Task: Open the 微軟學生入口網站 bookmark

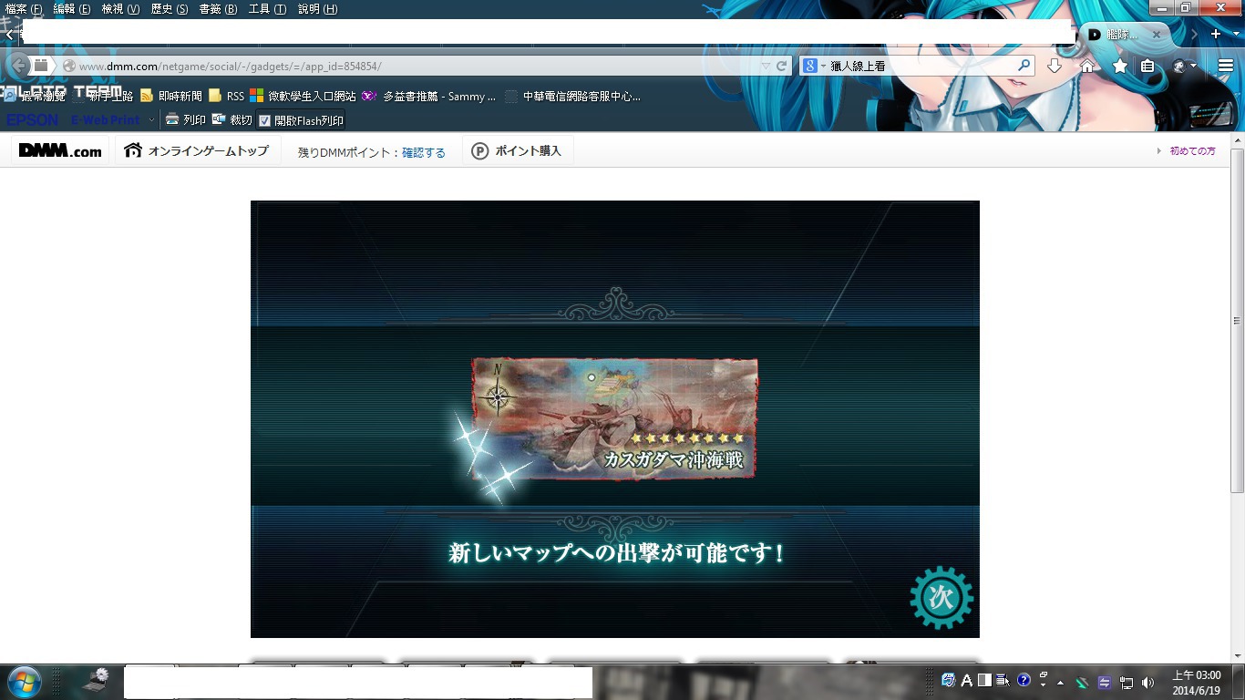Action: click(303, 96)
